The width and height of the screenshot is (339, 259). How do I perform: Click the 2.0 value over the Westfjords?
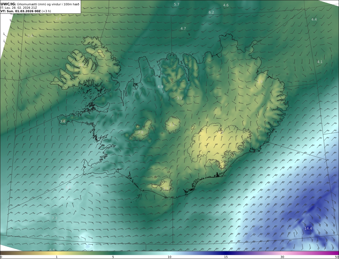tap(81, 65)
